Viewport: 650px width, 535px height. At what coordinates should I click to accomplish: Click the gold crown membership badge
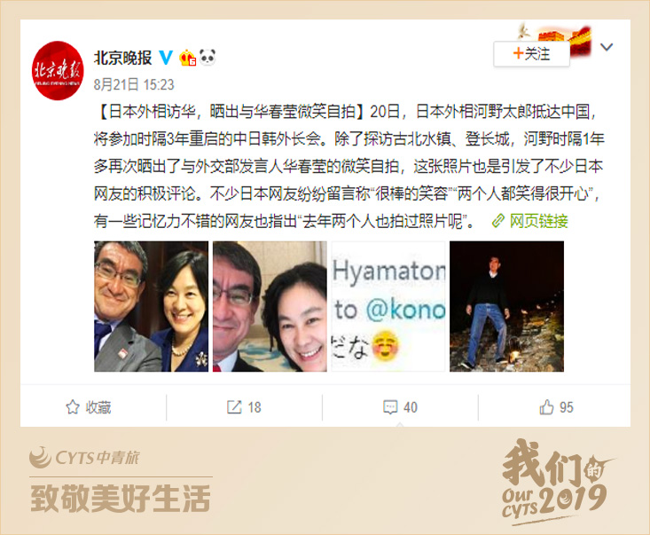pyautogui.click(x=187, y=58)
